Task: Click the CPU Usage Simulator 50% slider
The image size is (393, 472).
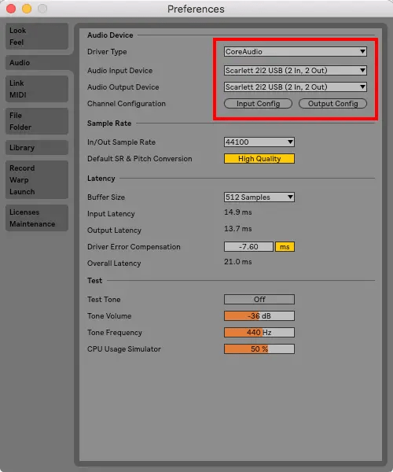Action: [259, 349]
